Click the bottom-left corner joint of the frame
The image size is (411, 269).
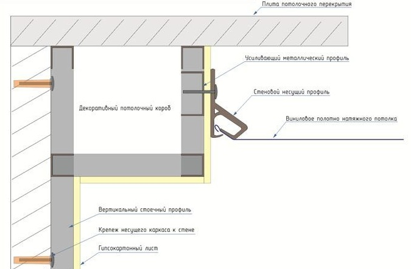tap(63, 165)
